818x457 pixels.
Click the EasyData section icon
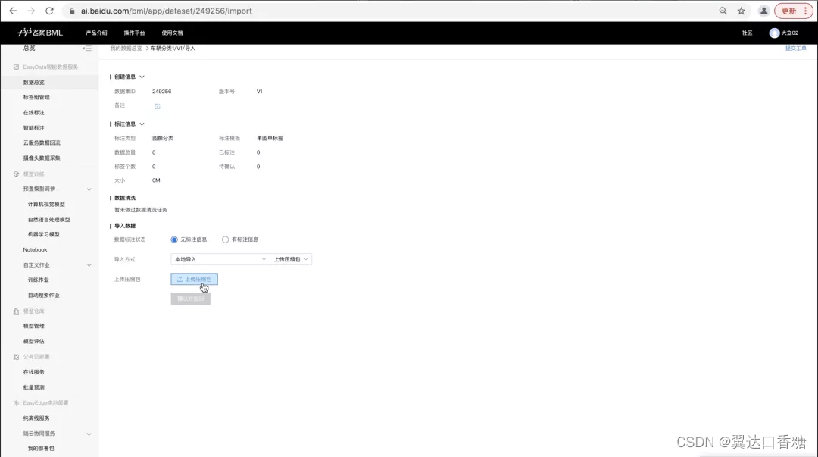(x=16, y=67)
